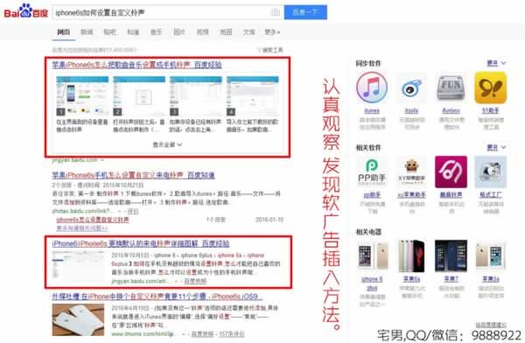The width and height of the screenshot is (525, 343).
Task: Open the 苹果6s product image
Action: 411,256
